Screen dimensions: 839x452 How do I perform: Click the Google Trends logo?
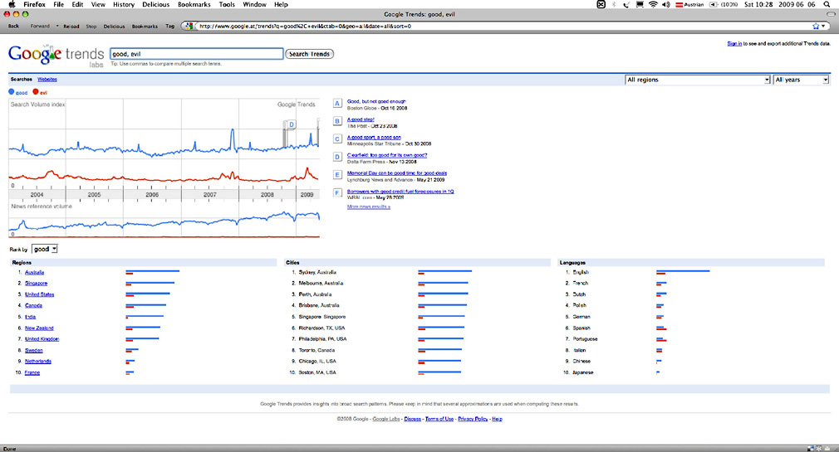pos(55,55)
